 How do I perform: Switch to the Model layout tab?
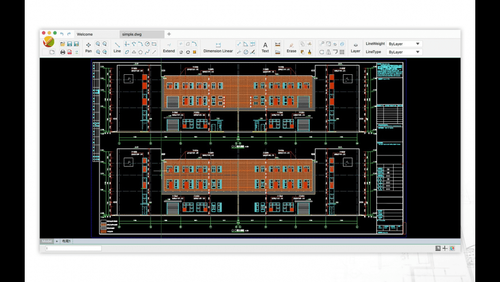click(47, 241)
